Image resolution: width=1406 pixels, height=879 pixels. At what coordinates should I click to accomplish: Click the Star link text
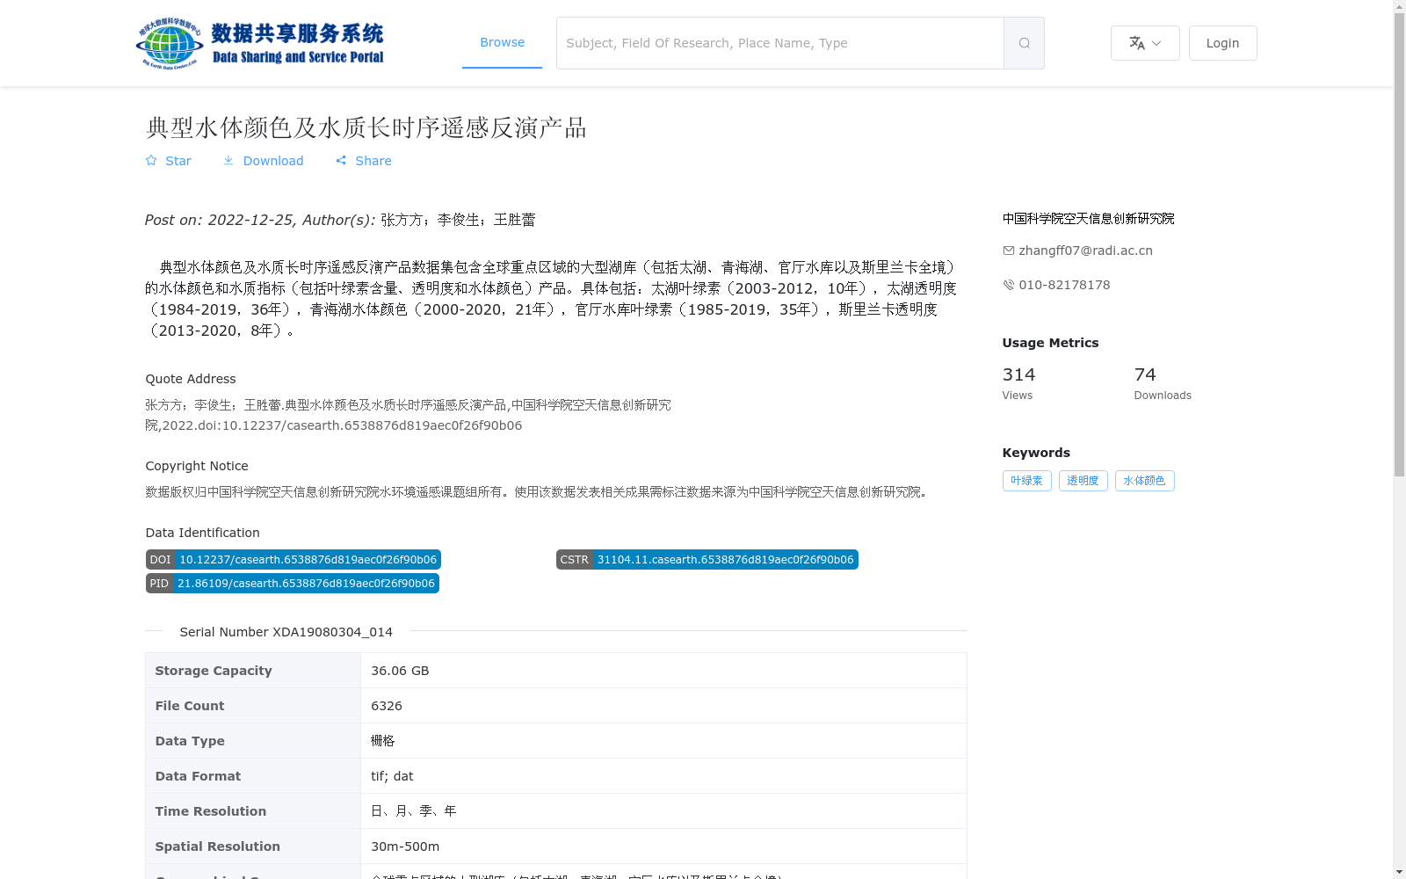pos(178,161)
